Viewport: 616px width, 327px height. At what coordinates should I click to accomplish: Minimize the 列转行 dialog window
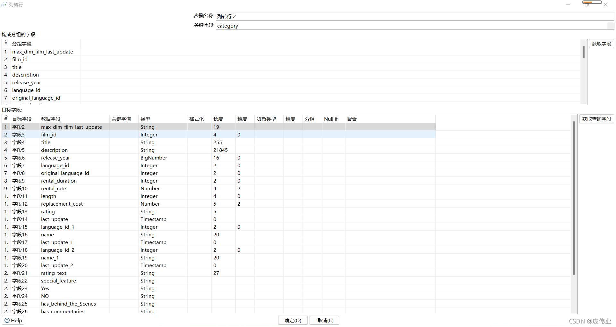[x=568, y=4]
